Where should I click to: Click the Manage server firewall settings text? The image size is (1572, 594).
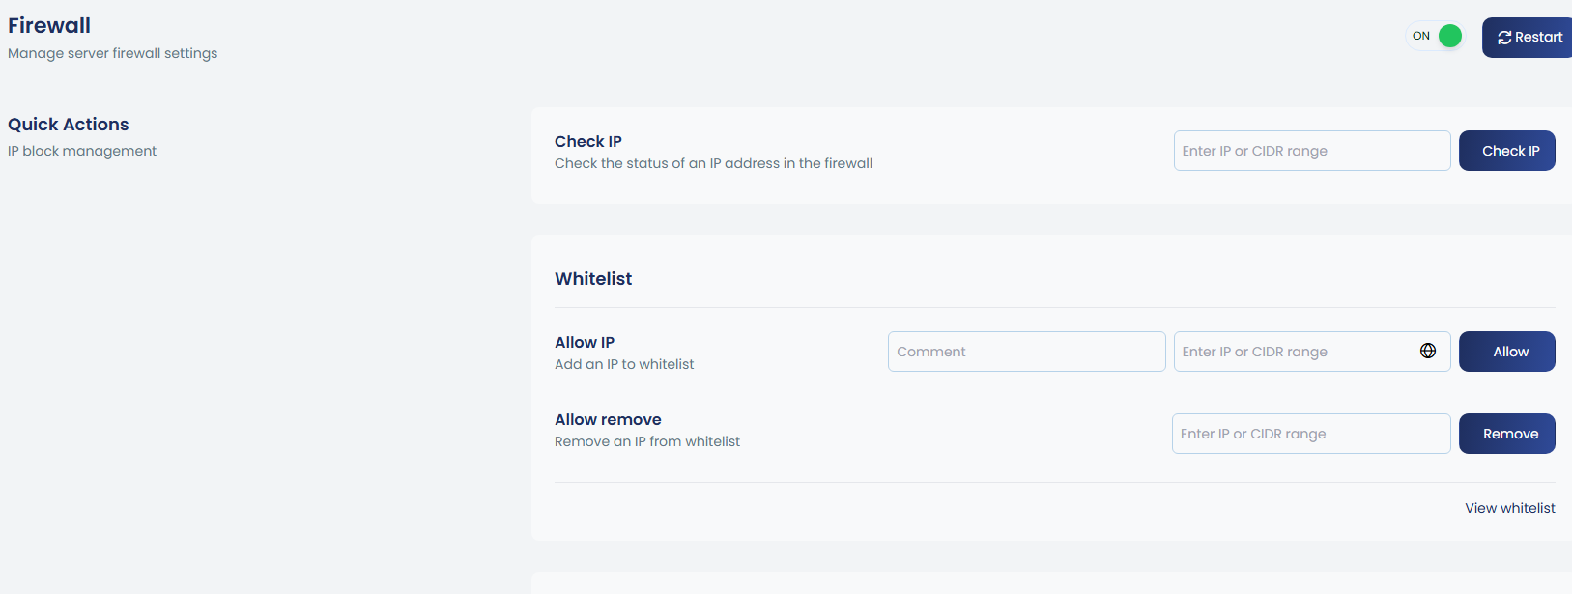[x=113, y=53]
